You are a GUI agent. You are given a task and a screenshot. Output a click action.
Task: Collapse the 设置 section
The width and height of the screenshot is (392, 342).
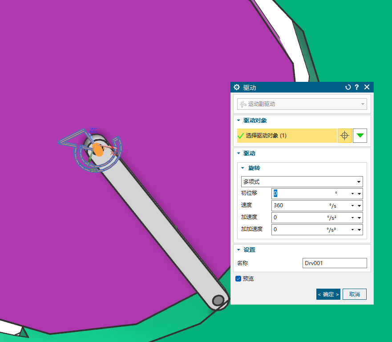(x=238, y=250)
